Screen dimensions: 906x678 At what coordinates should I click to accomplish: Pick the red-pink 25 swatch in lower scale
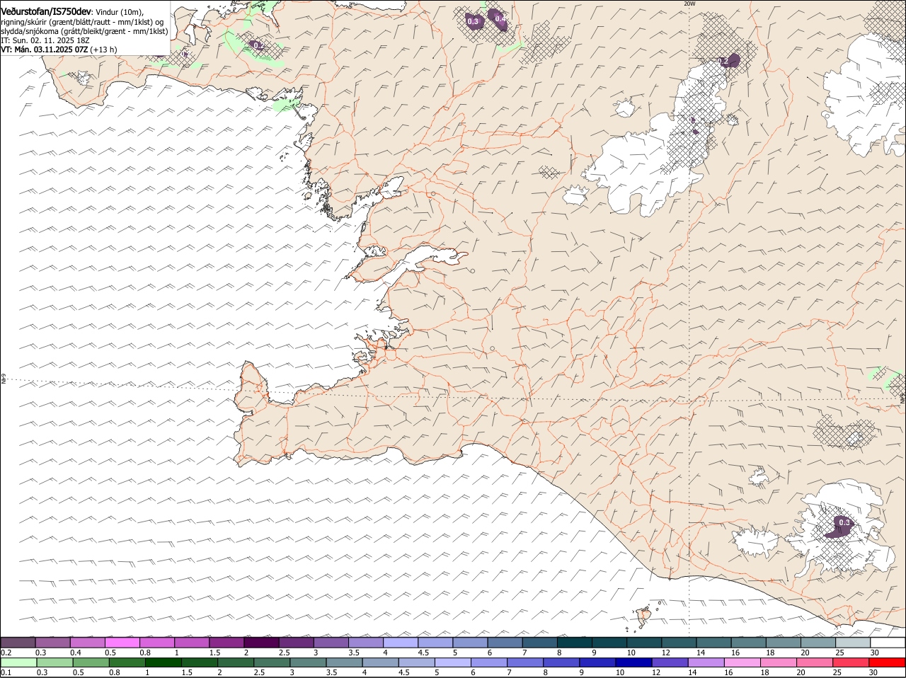pyautogui.click(x=851, y=662)
